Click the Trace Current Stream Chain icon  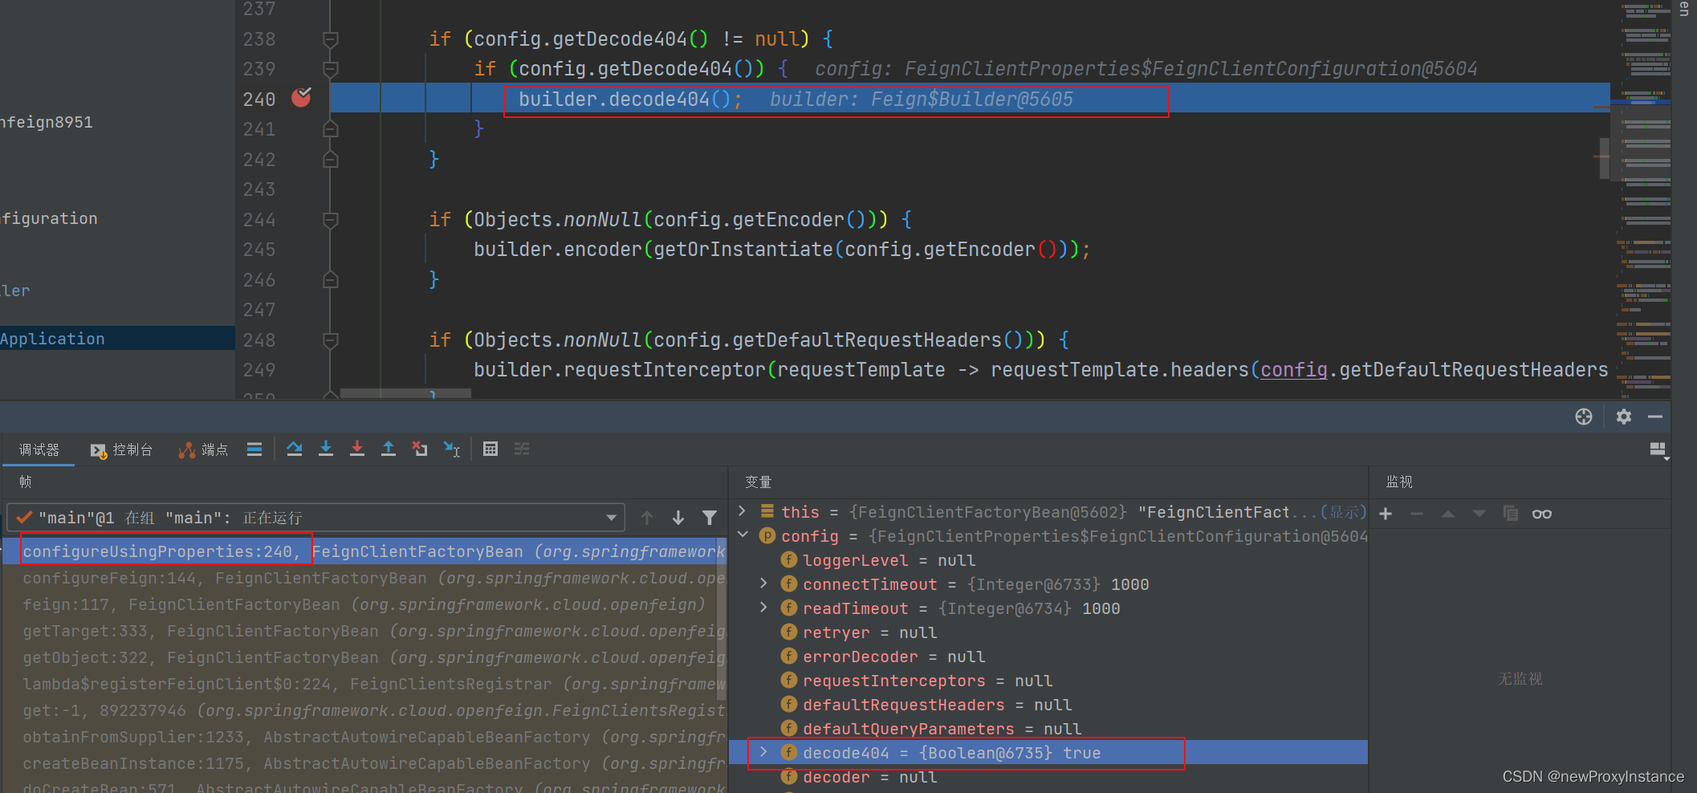coord(522,449)
